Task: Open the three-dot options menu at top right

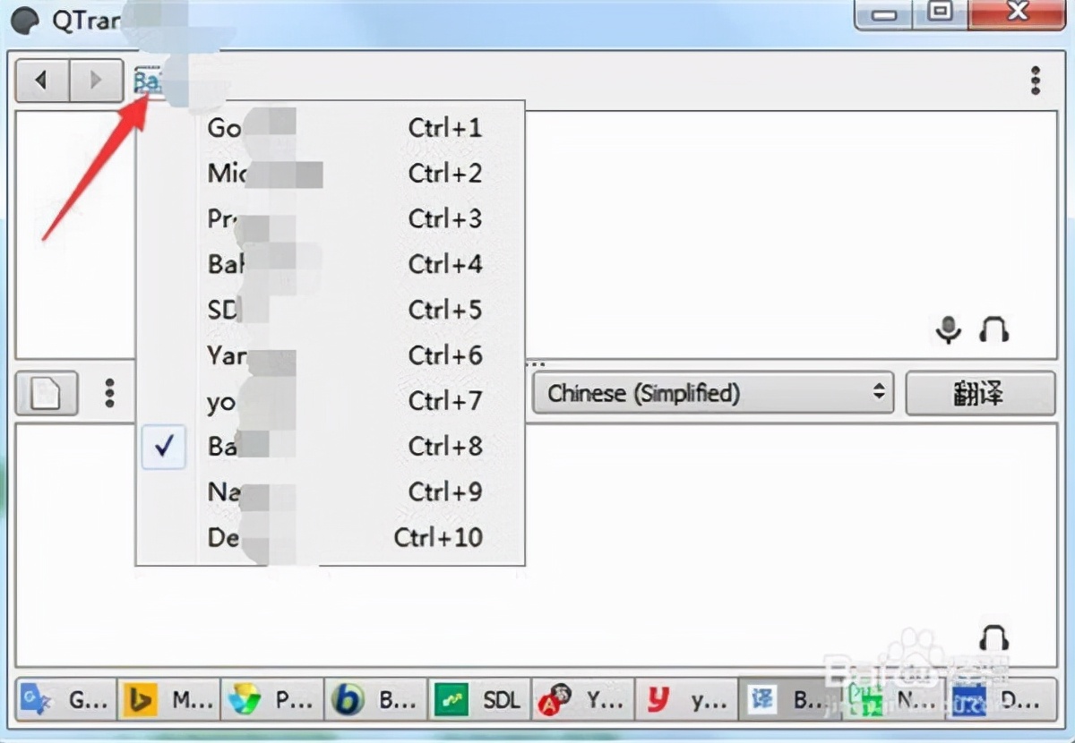Action: point(1036,81)
